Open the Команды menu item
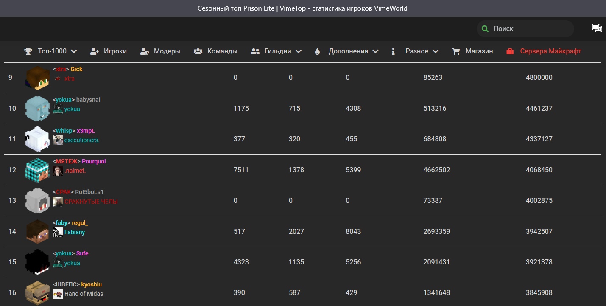 222,51
